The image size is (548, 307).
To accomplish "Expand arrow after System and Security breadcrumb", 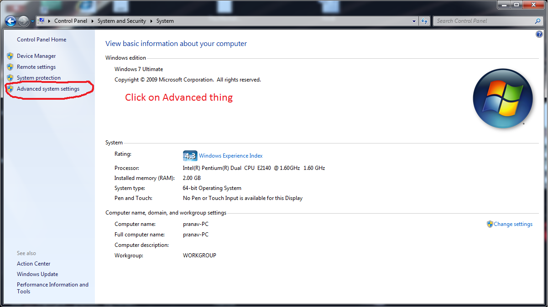I will click(x=151, y=21).
